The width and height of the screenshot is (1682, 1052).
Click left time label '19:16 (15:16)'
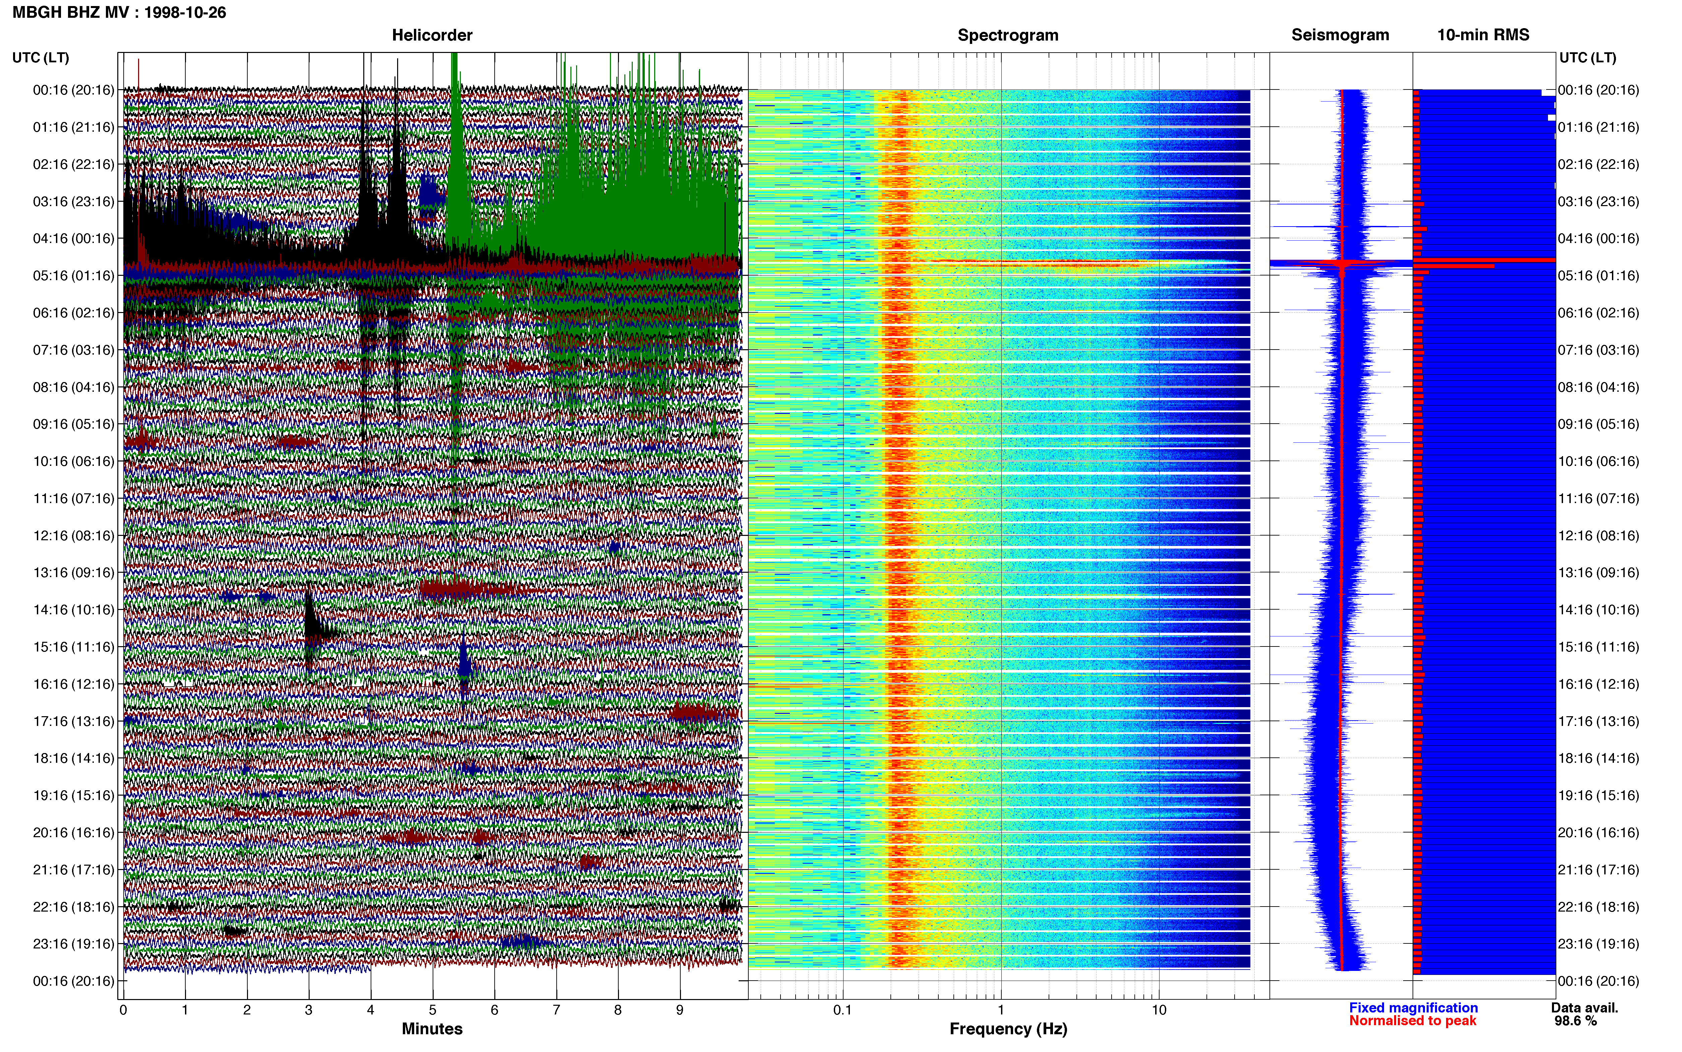[x=74, y=795]
